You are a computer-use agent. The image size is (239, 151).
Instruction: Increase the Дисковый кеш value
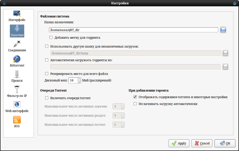tap(79, 79)
